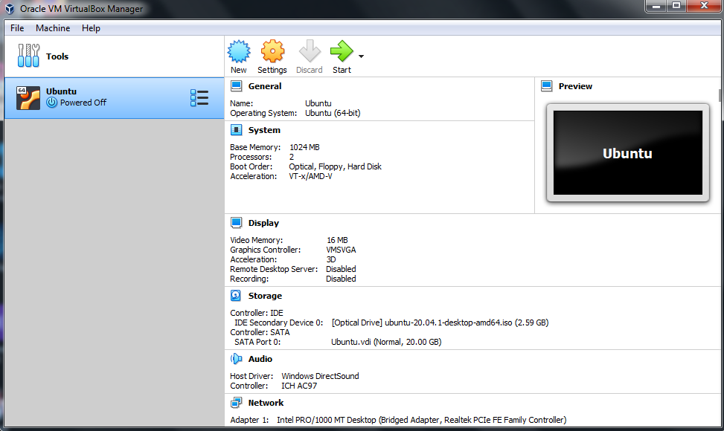
Task: Open the File menu
Action: coord(16,28)
